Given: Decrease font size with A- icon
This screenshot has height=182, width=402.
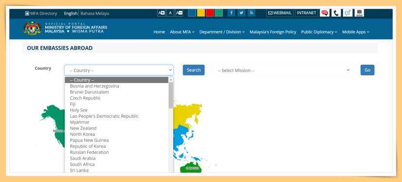Looking at the screenshot, I should pyautogui.click(x=179, y=13).
